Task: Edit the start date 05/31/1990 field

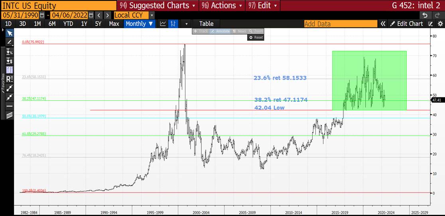Action: point(20,15)
